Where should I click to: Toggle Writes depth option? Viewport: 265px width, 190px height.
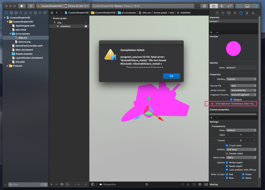pos(227,163)
